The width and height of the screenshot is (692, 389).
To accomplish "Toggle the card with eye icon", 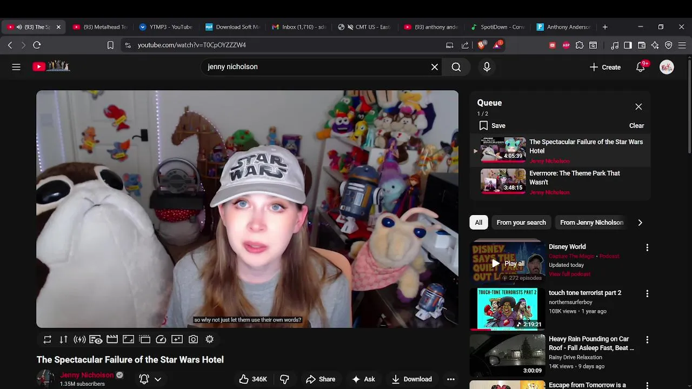I will coord(96,339).
